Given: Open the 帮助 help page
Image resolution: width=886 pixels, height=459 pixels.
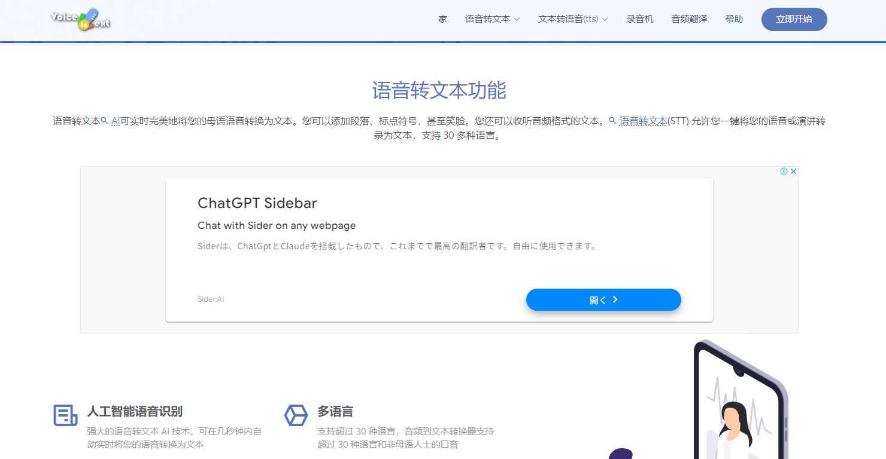Looking at the screenshot, I should [734, 19].
